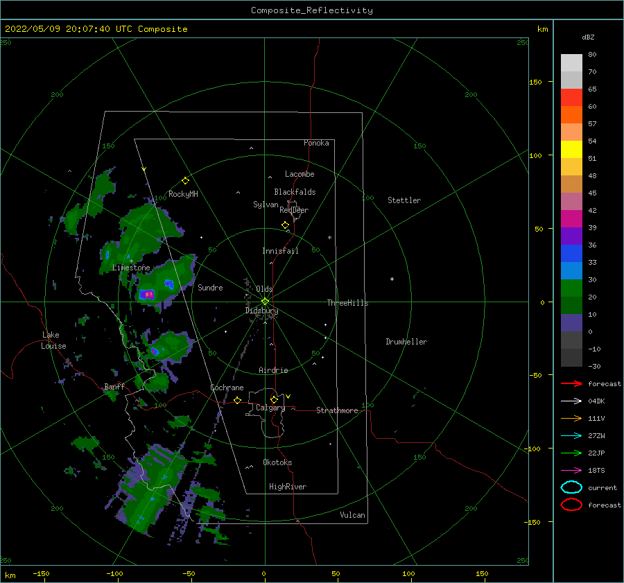This screenshot has height=583, width=624.
Task: Click the Lacombe city label
Action: [300, 174]
